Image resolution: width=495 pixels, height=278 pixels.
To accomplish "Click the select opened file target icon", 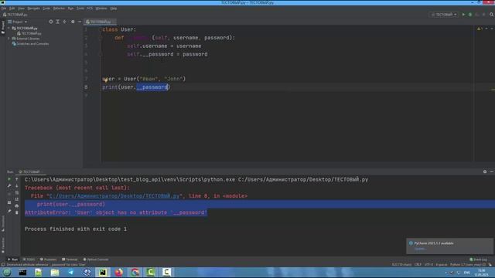I will [51, 22].
